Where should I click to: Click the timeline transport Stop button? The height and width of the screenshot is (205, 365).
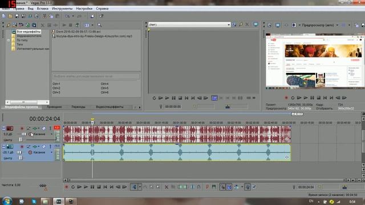[99, 187]
